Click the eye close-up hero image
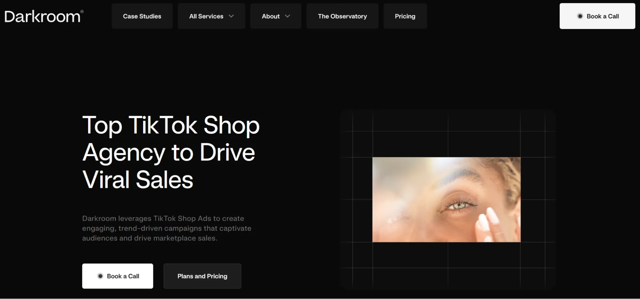This screenshot has width=640, height=299. point(446,199)
